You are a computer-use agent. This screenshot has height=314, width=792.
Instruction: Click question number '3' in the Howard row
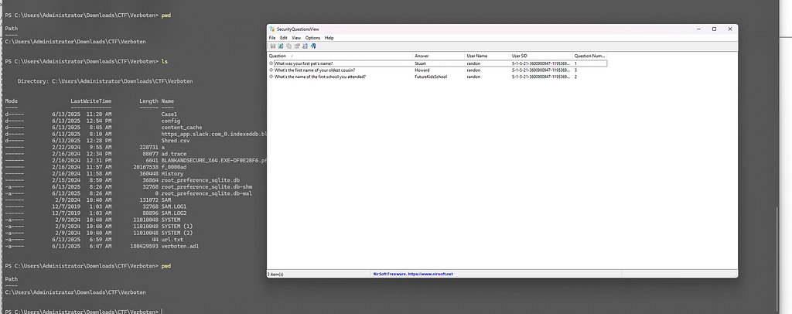(x=575, y=70)
